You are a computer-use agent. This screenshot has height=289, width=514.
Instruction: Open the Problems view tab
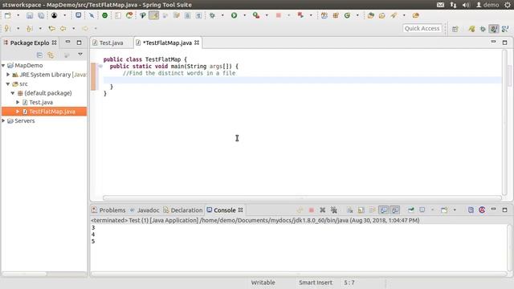(108, 210)
